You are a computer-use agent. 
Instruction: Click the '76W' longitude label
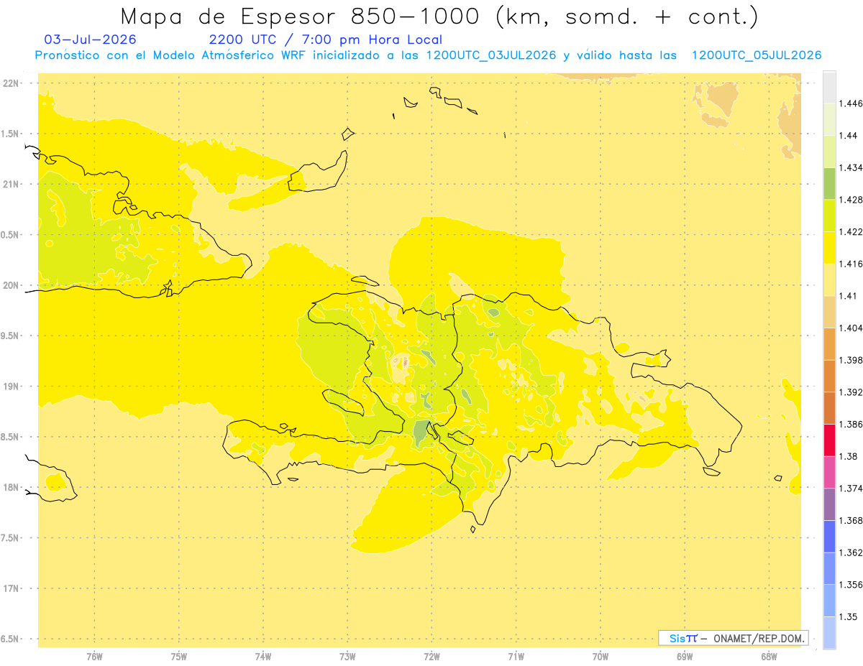94,656
